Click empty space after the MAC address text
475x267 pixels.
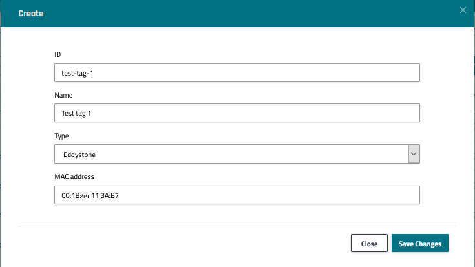(x=271, y=195)
